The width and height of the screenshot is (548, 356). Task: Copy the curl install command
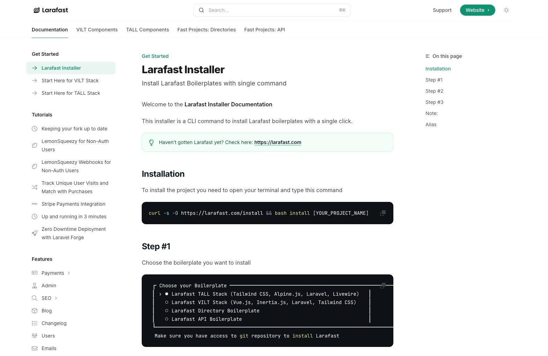383,213
